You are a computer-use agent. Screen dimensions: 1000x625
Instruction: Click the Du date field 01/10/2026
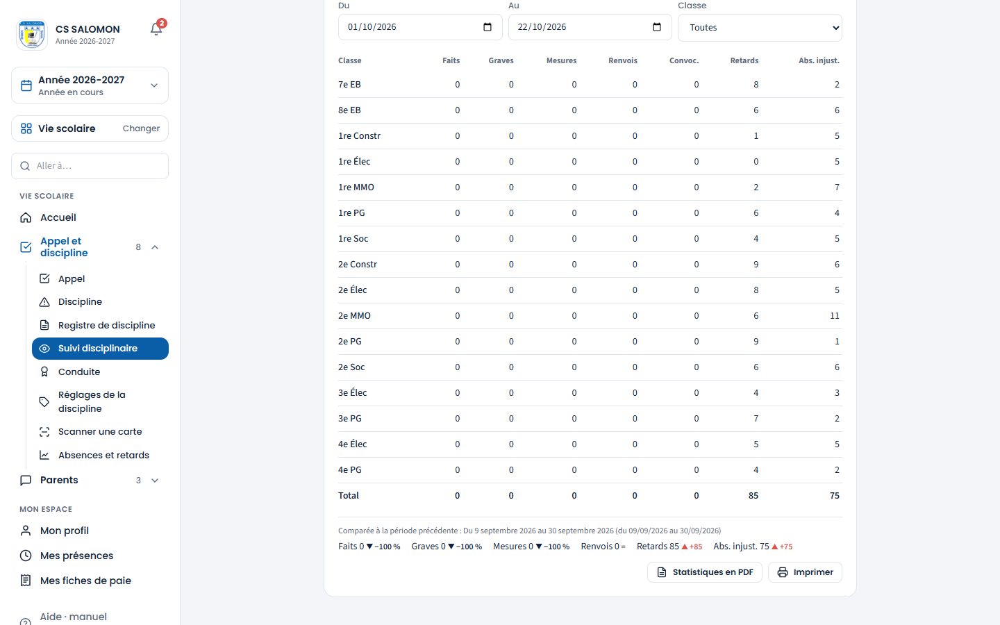420,27
